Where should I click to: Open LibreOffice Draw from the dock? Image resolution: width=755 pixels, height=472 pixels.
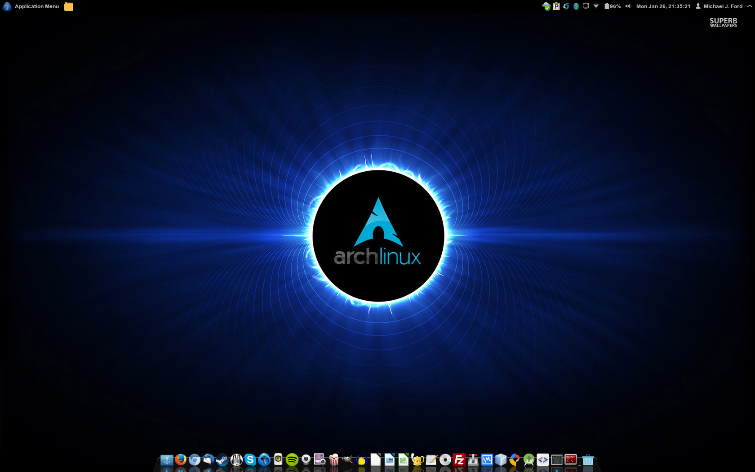(x=390, y=460)
